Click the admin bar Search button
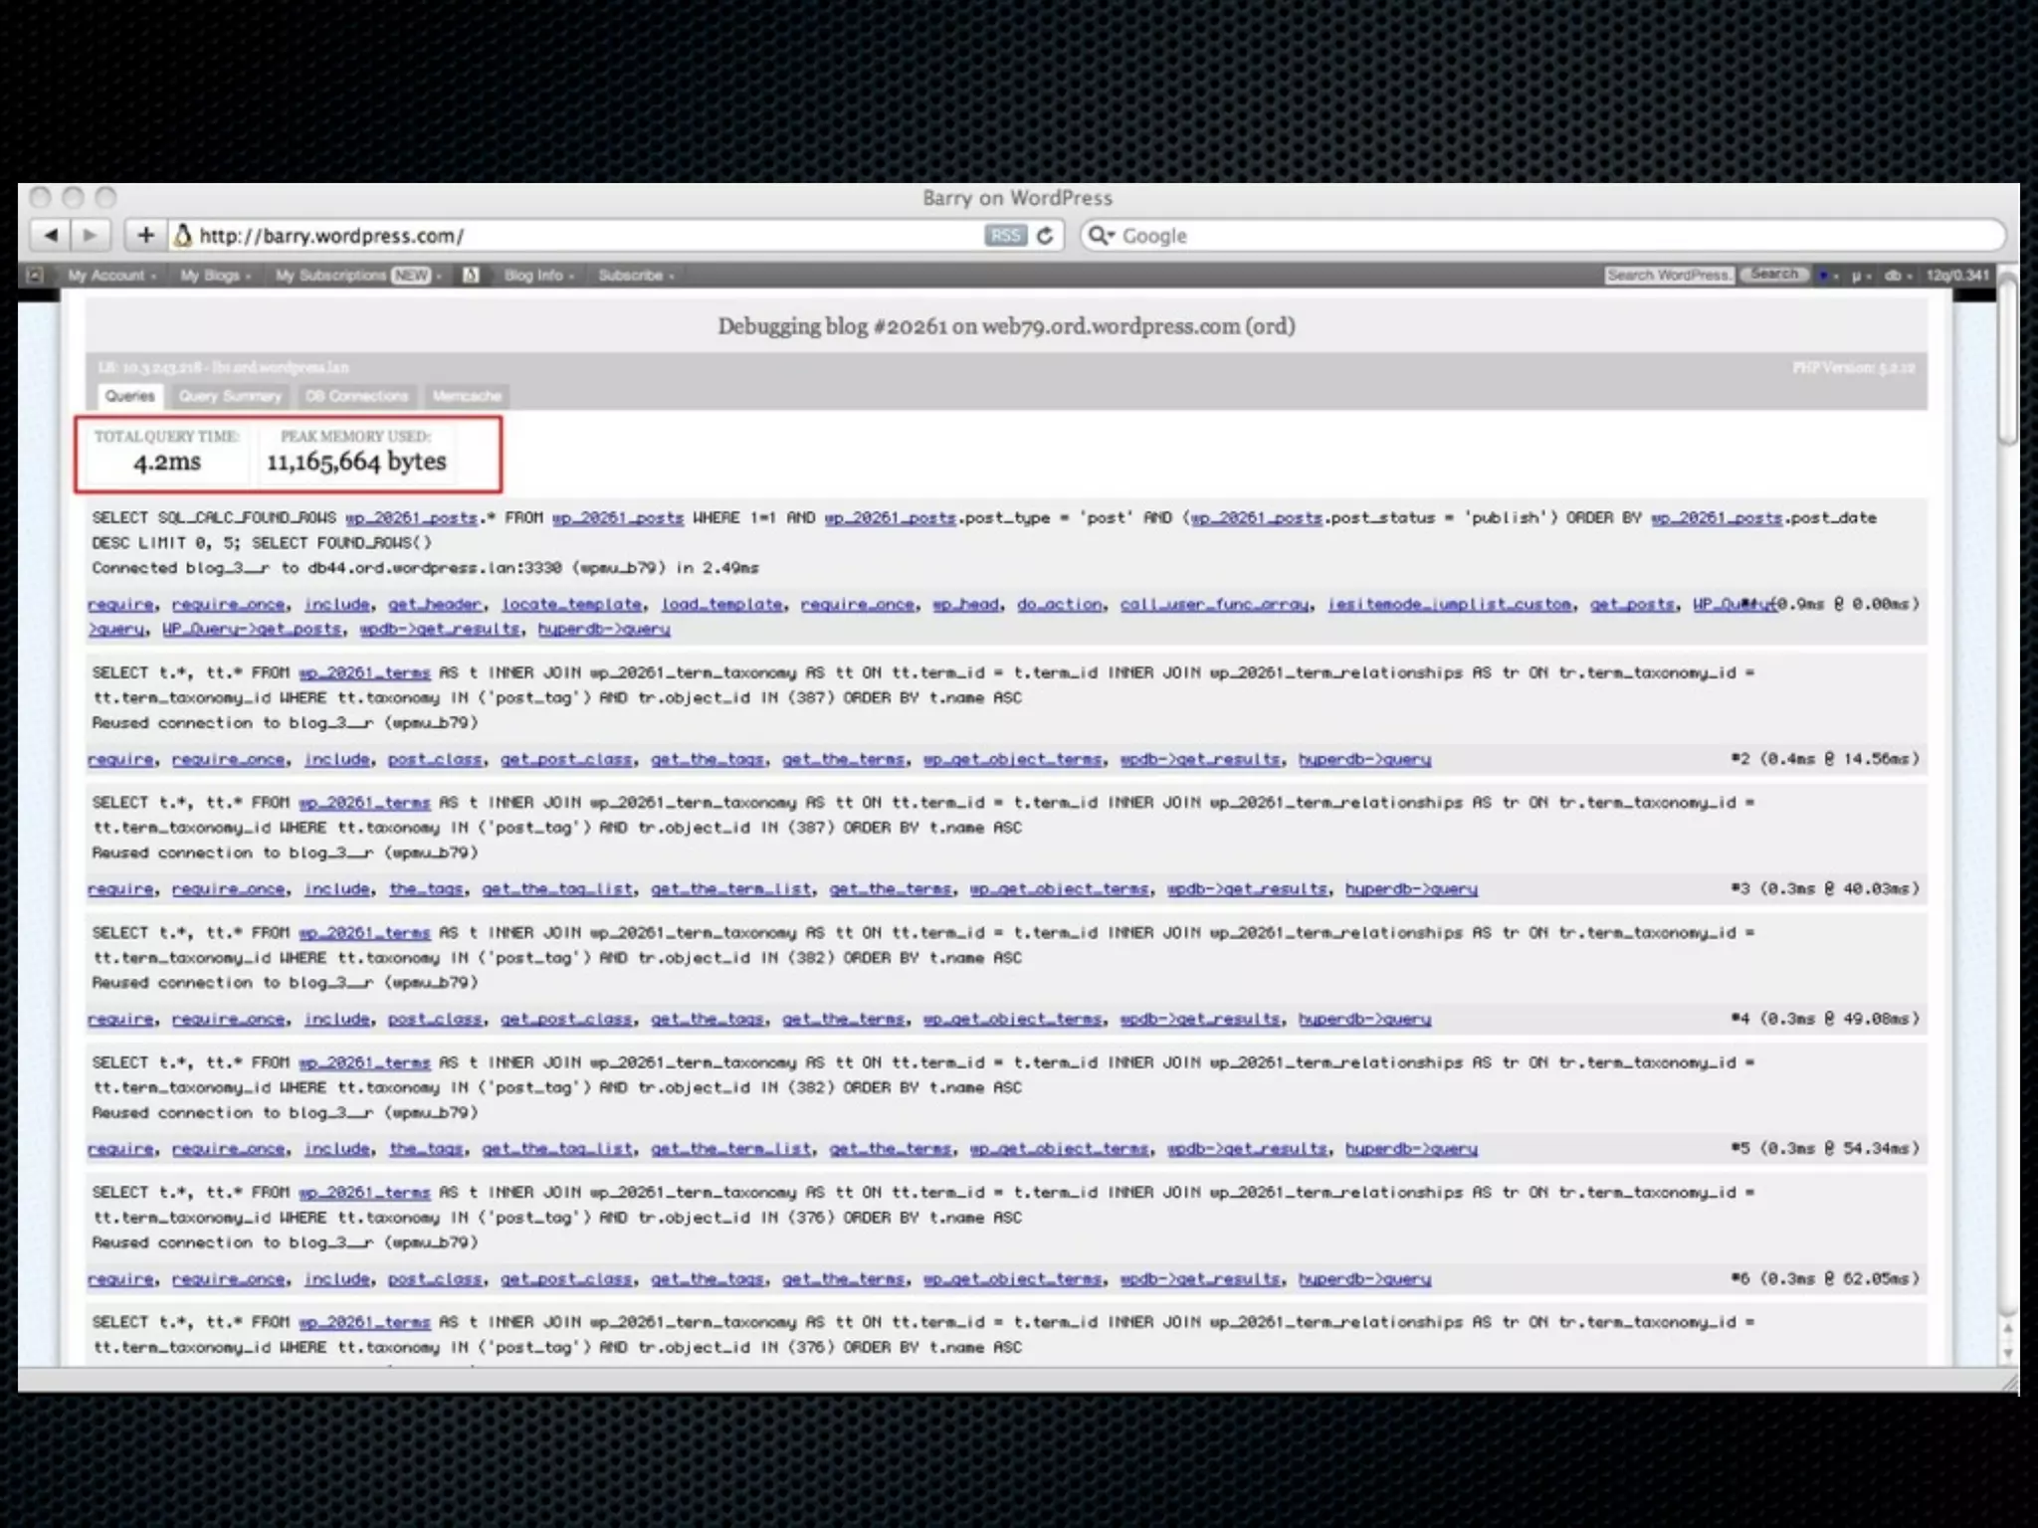Viewport: 2038px width, 1528px height. (x=1773, y=275)
